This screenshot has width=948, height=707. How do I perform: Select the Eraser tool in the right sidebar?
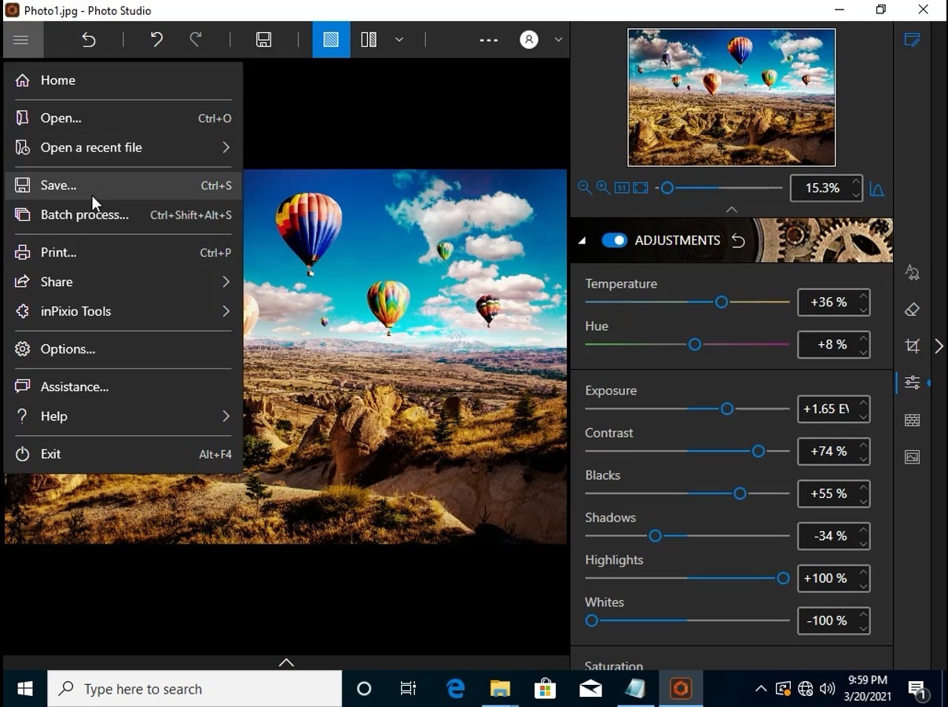(x=912, y=310)
